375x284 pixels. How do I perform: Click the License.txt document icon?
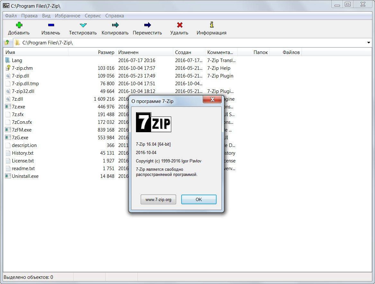(x=8, y=161)
